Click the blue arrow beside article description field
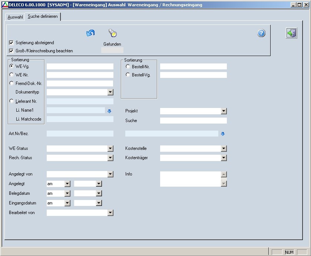311x256 pixels. (x=222, y=134)
